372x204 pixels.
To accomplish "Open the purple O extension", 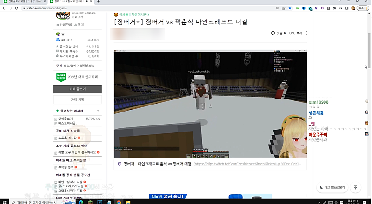I will 322,8.
